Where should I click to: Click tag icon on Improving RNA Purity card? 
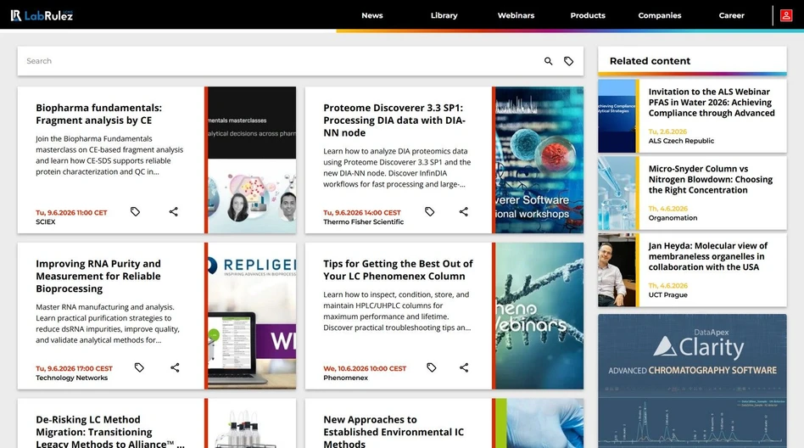click(139, 367)
